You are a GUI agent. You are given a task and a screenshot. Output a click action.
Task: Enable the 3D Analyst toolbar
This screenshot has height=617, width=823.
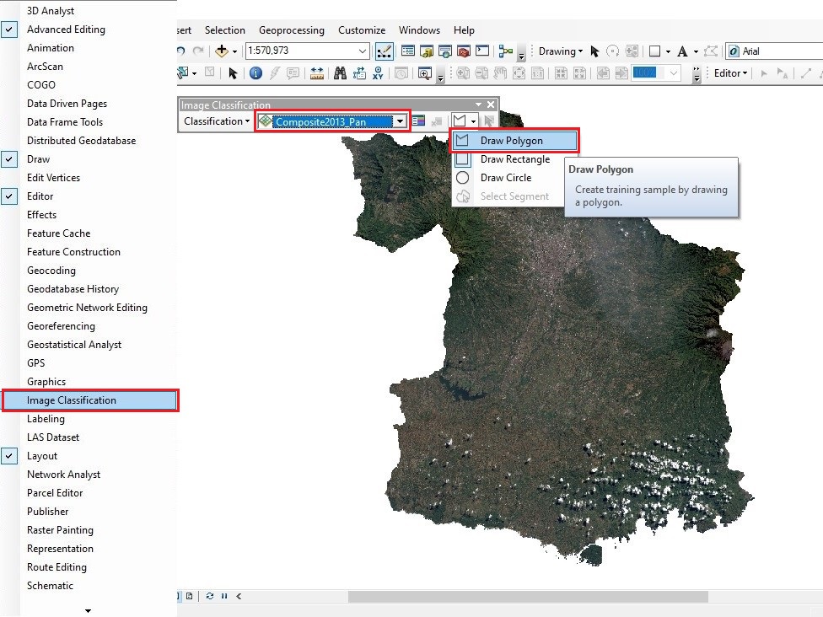tap(51, 10)
